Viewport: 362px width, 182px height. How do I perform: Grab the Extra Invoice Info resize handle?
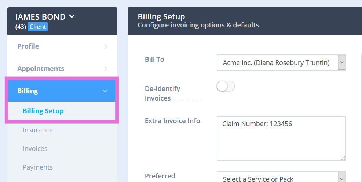click(x=343, y=158)
